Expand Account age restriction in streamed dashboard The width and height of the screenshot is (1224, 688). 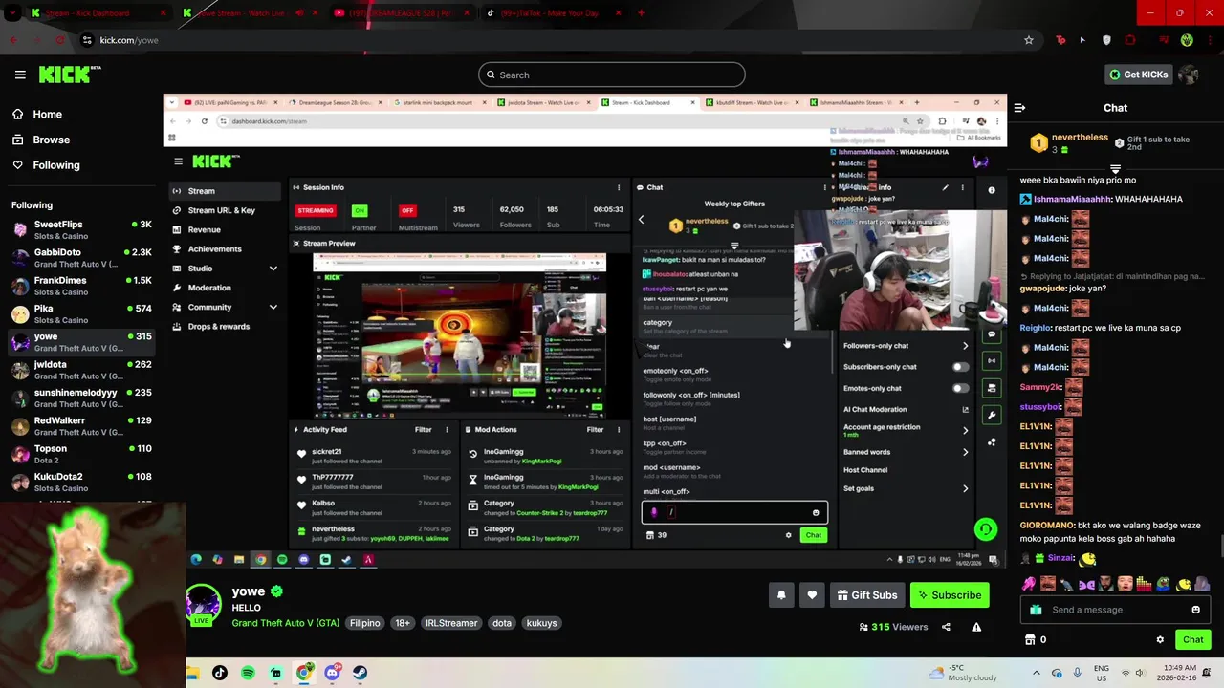[965, 430]
